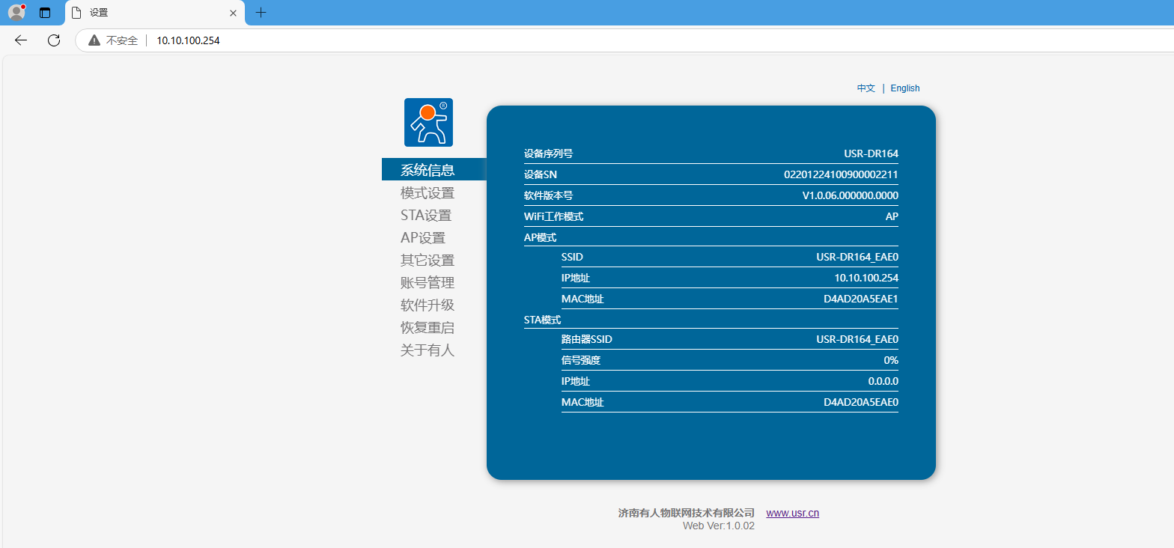
Task: Switch language to English
Action: click(x=904, y=88)
